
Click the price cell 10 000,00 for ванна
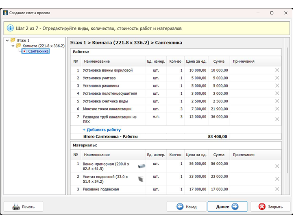[196, 70]
